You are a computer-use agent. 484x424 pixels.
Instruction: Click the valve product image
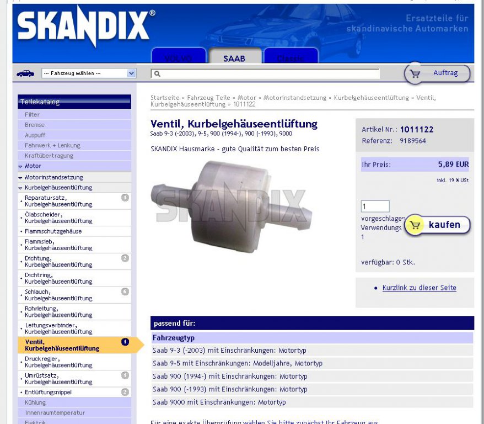[232, 206]
